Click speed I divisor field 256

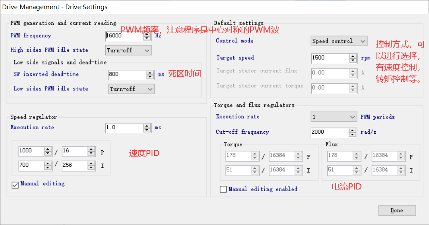pyautogui.click(x=75, y=166)
